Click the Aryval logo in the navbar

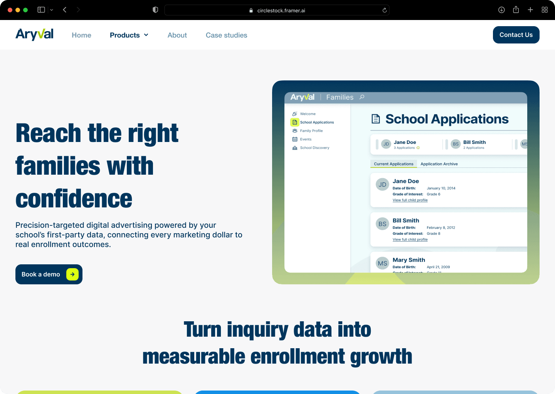[x=35, y=35]
